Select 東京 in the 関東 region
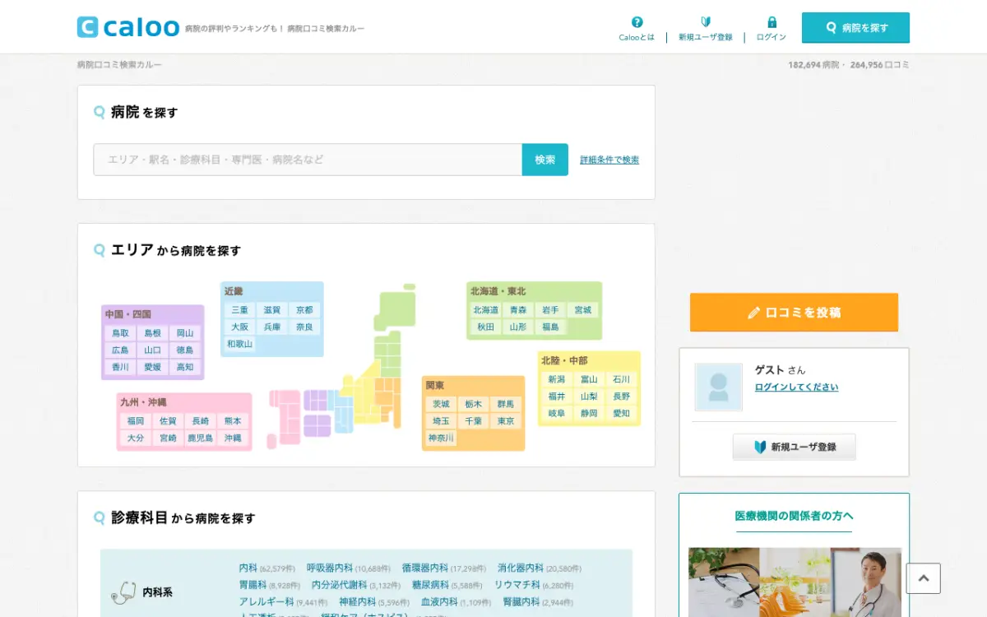Image resolution: width=987 pixels, height=617 pixels. point(506,421)
